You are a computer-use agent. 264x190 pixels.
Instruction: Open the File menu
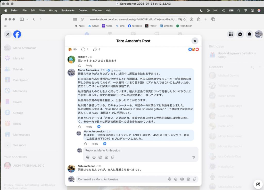coord(24,10)
